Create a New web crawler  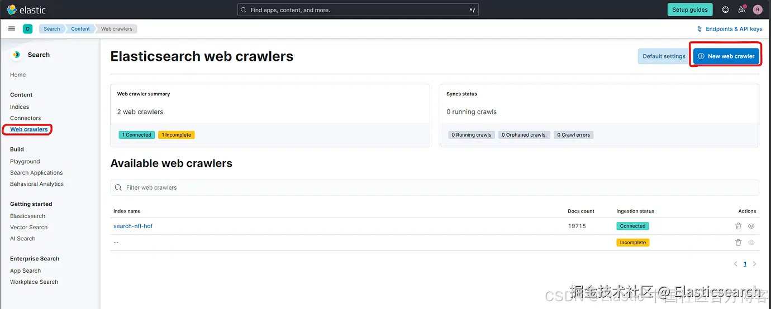click(x=726, y=56)
